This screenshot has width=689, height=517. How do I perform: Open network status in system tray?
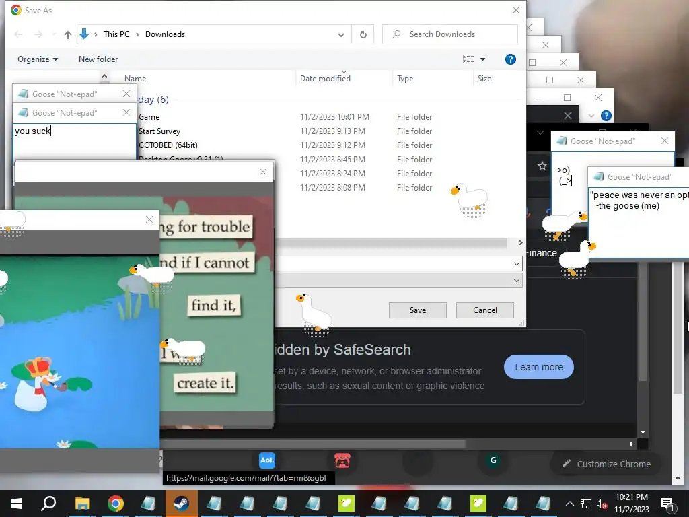586,504
